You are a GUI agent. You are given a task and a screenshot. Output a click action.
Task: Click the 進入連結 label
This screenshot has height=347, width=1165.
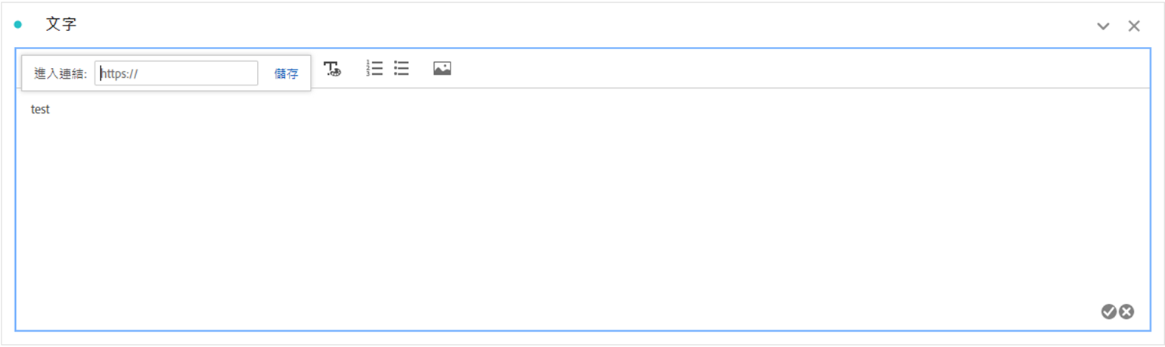(60, 73)
